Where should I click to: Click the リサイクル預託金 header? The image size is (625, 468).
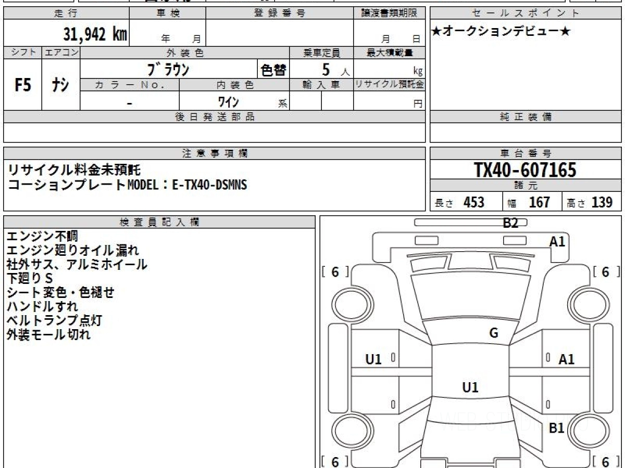(x=389, y=85)
